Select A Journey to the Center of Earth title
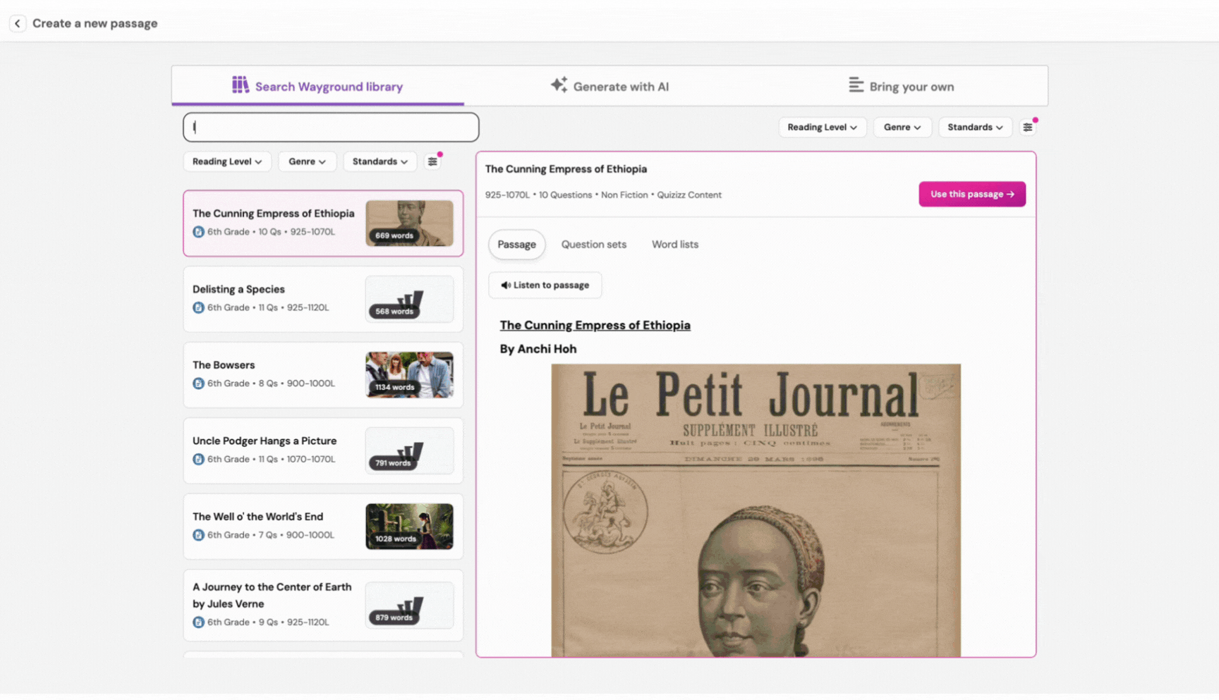This screenshot has width=1219, height=700. point(272,595)
